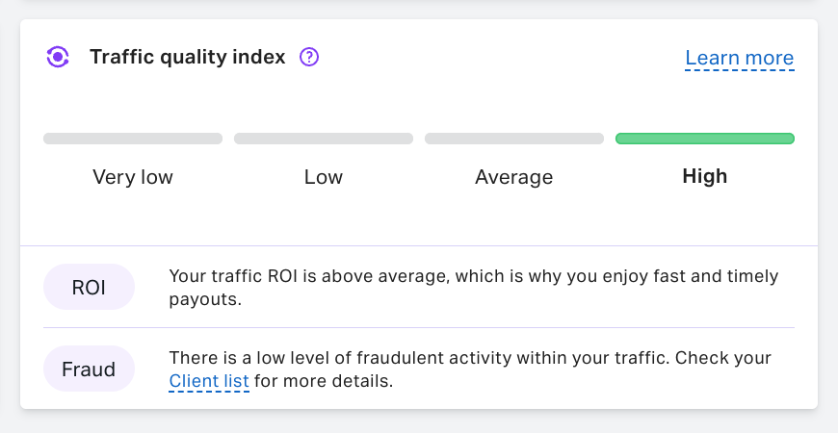Screen dimensions: 838x433
Task: Select the High label text
Action: (x=704, y=177)
